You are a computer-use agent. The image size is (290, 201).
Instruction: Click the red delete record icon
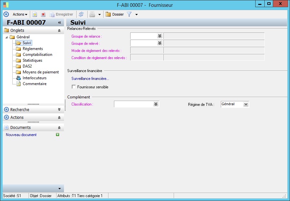click(43, 14)
